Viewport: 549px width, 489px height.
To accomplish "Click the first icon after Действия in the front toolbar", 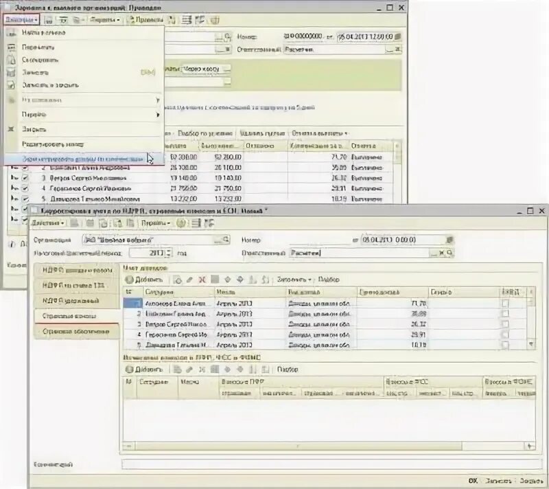I will coord(74,223).
